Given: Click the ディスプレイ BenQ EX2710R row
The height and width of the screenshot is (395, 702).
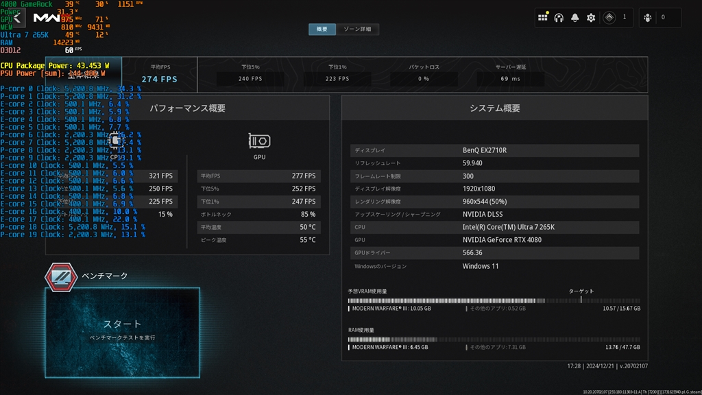Looking at the screenshot, I should [x=495, y=150].
